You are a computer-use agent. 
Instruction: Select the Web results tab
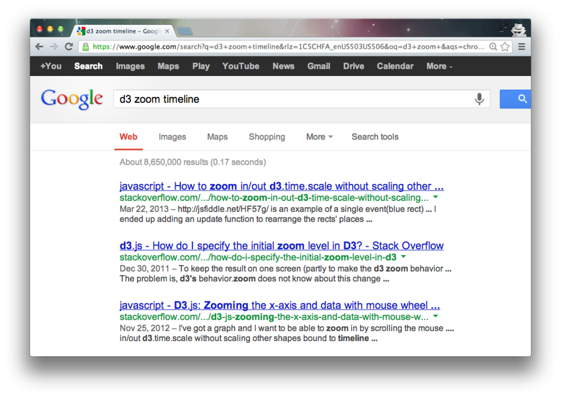[x=128, y=137]
